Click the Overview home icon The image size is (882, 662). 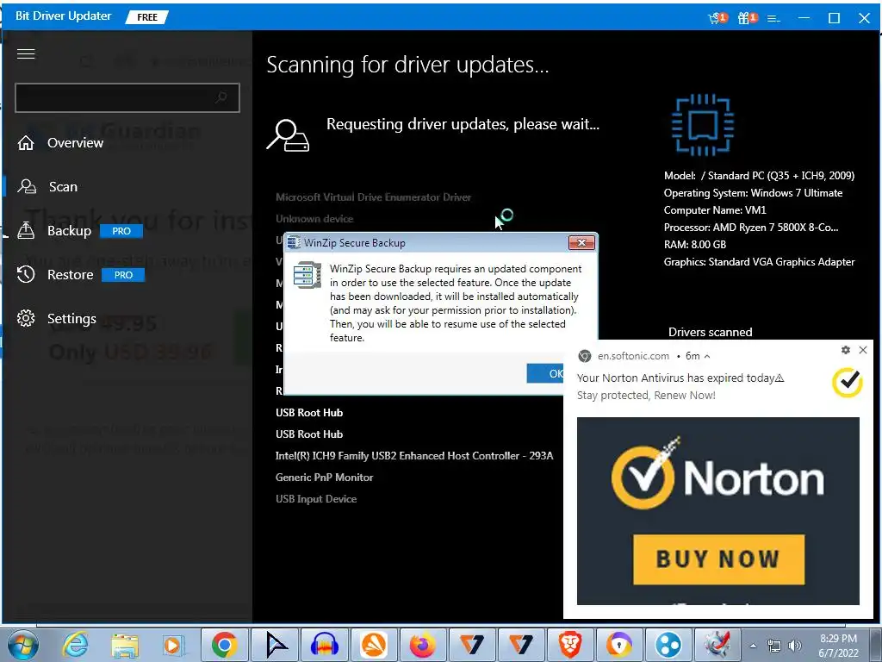click(x=26, y=143)
